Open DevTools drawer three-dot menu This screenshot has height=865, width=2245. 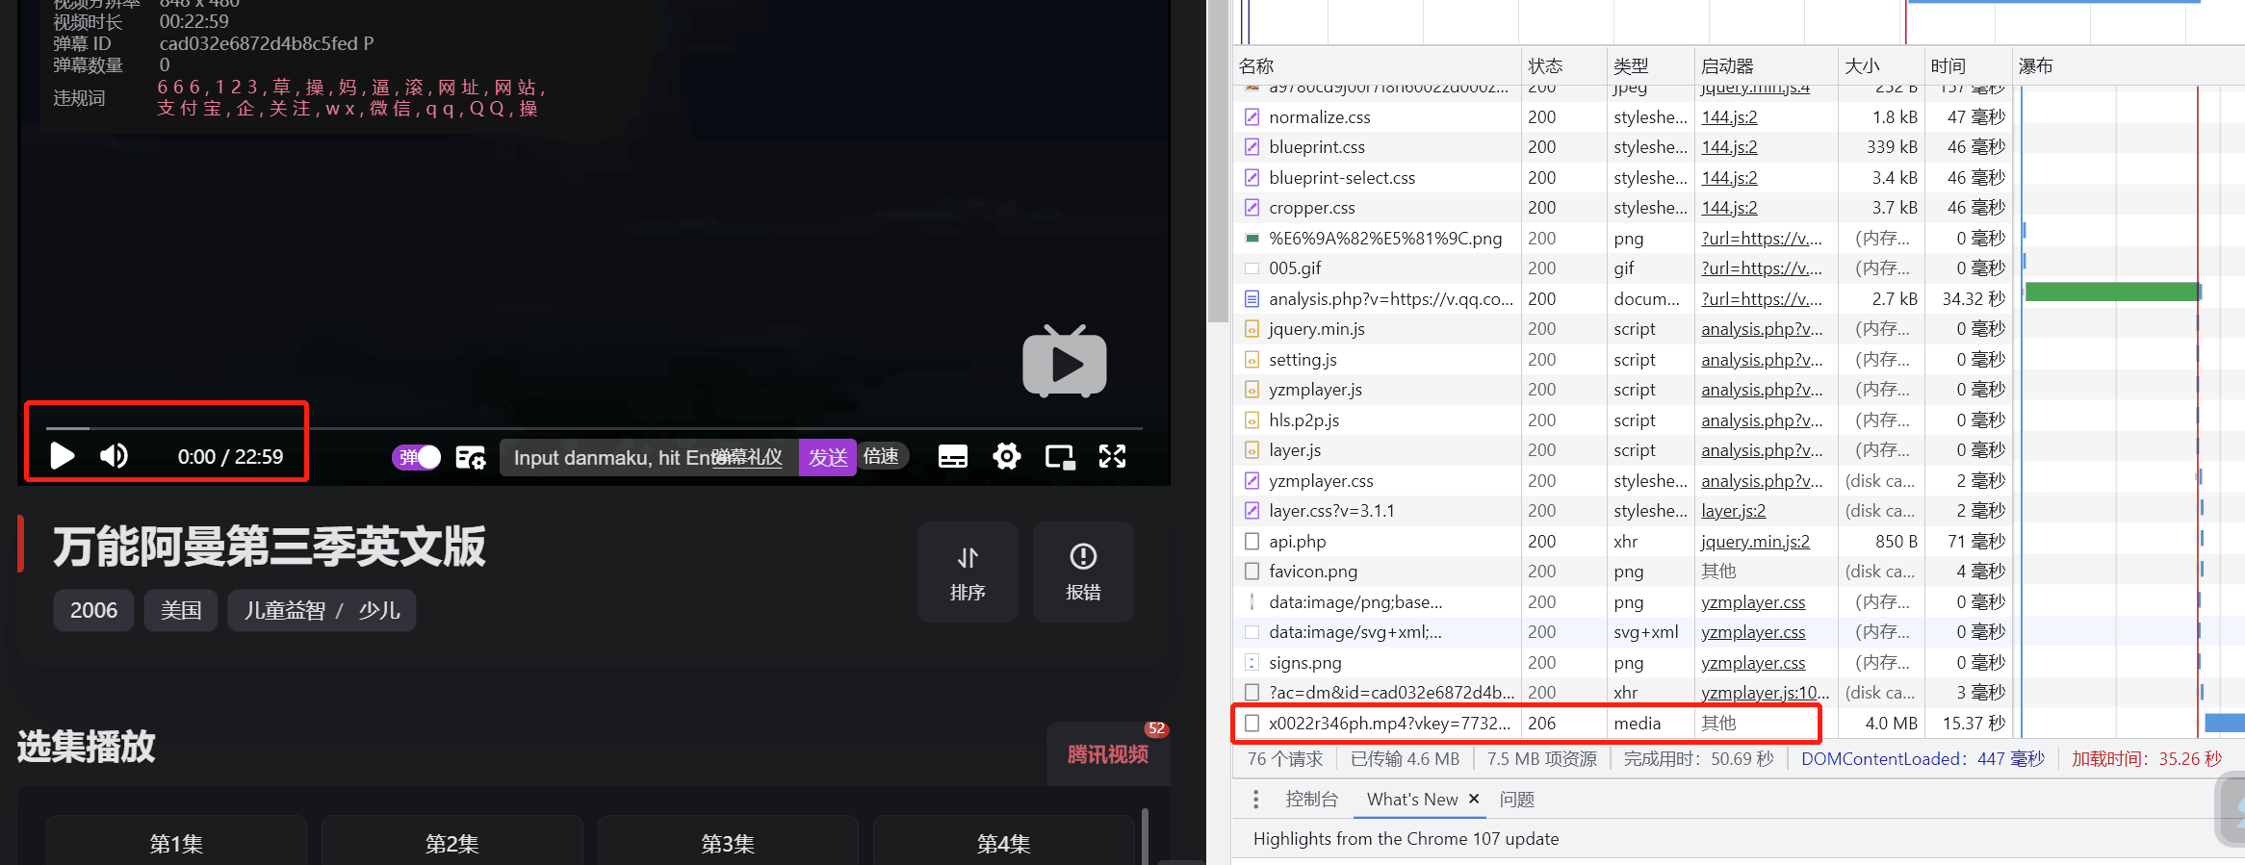pyautogui.click(x=1255, y=800)
